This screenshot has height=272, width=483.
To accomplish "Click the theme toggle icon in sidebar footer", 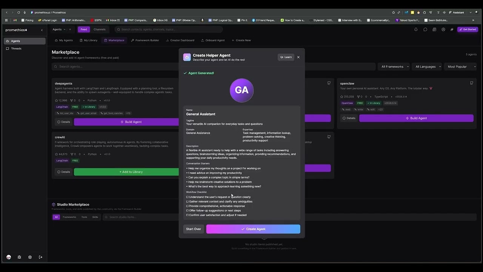I will click(19, 257).
